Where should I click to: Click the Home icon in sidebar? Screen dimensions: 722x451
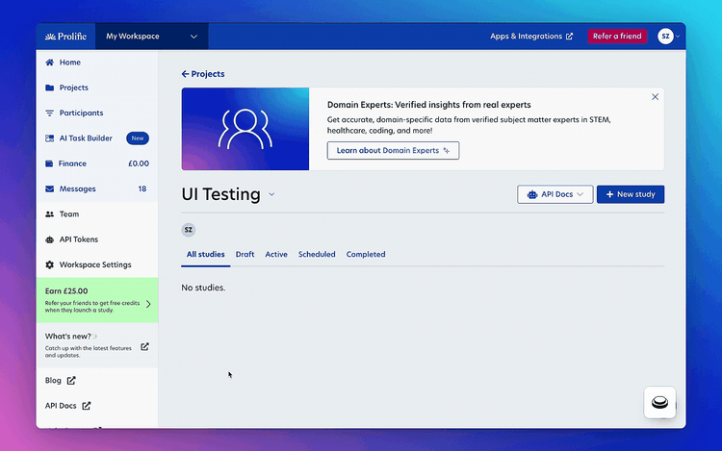tap(50, 63)
